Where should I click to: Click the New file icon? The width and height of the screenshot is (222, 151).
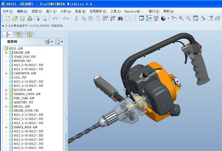[8, 18]
